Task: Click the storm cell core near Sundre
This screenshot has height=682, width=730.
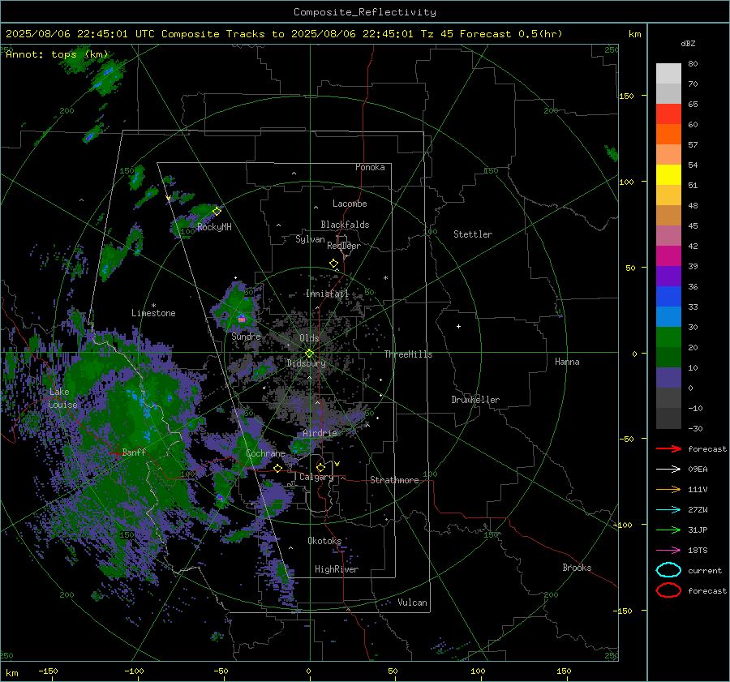Action: [x=242, y=319]
